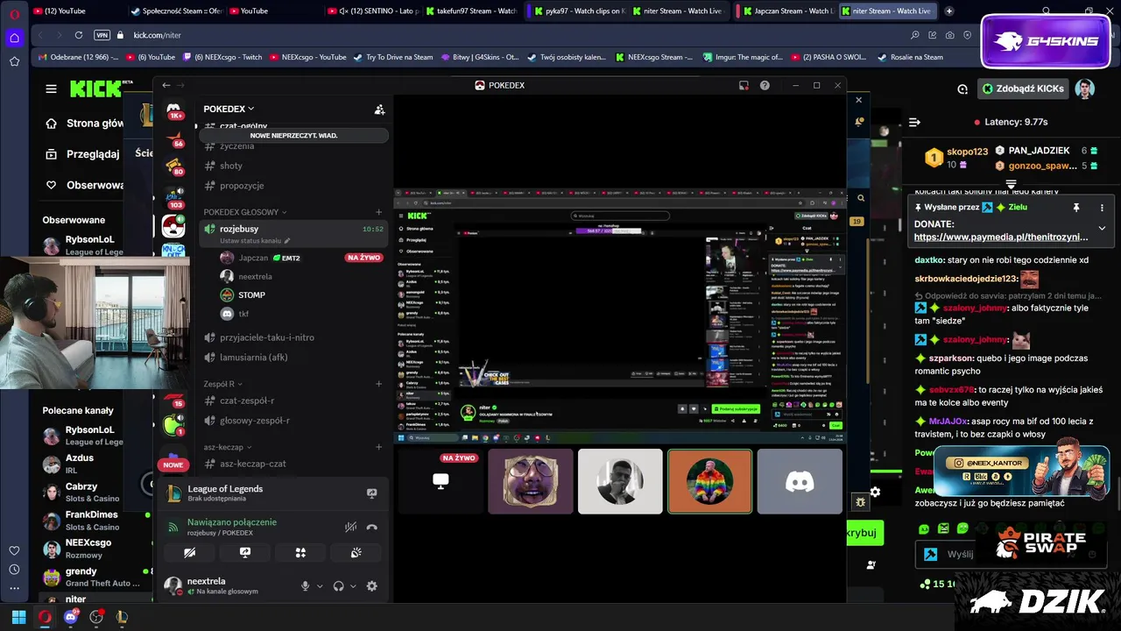Add channel to POKEDEX GŁOSOWY category
The image size is (1121, 631).
coord(378,212)
